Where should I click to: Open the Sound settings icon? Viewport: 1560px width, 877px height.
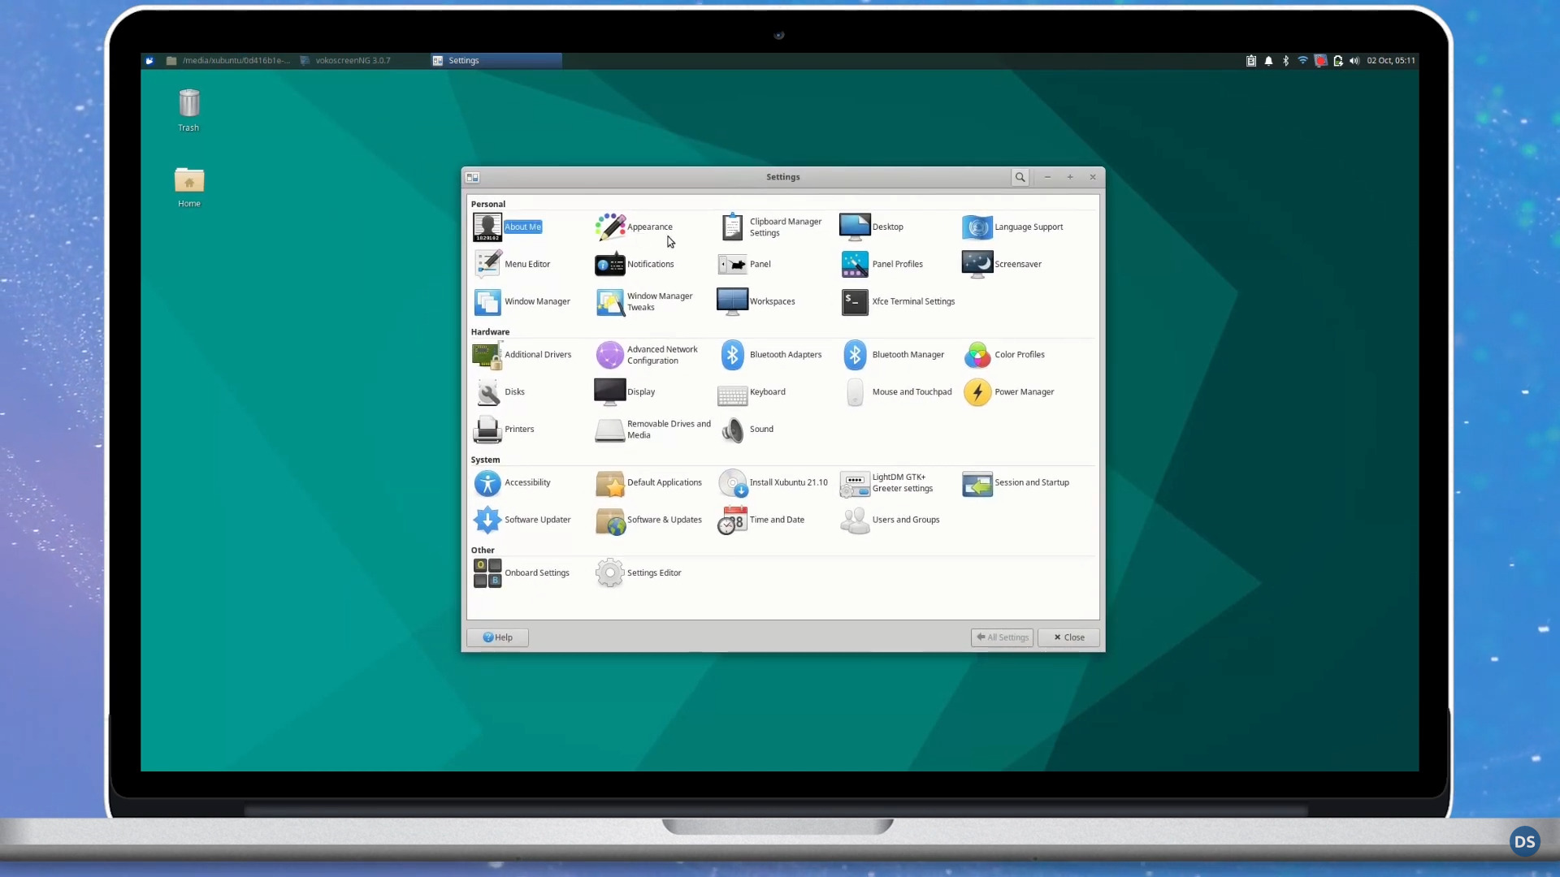[733, 430]
